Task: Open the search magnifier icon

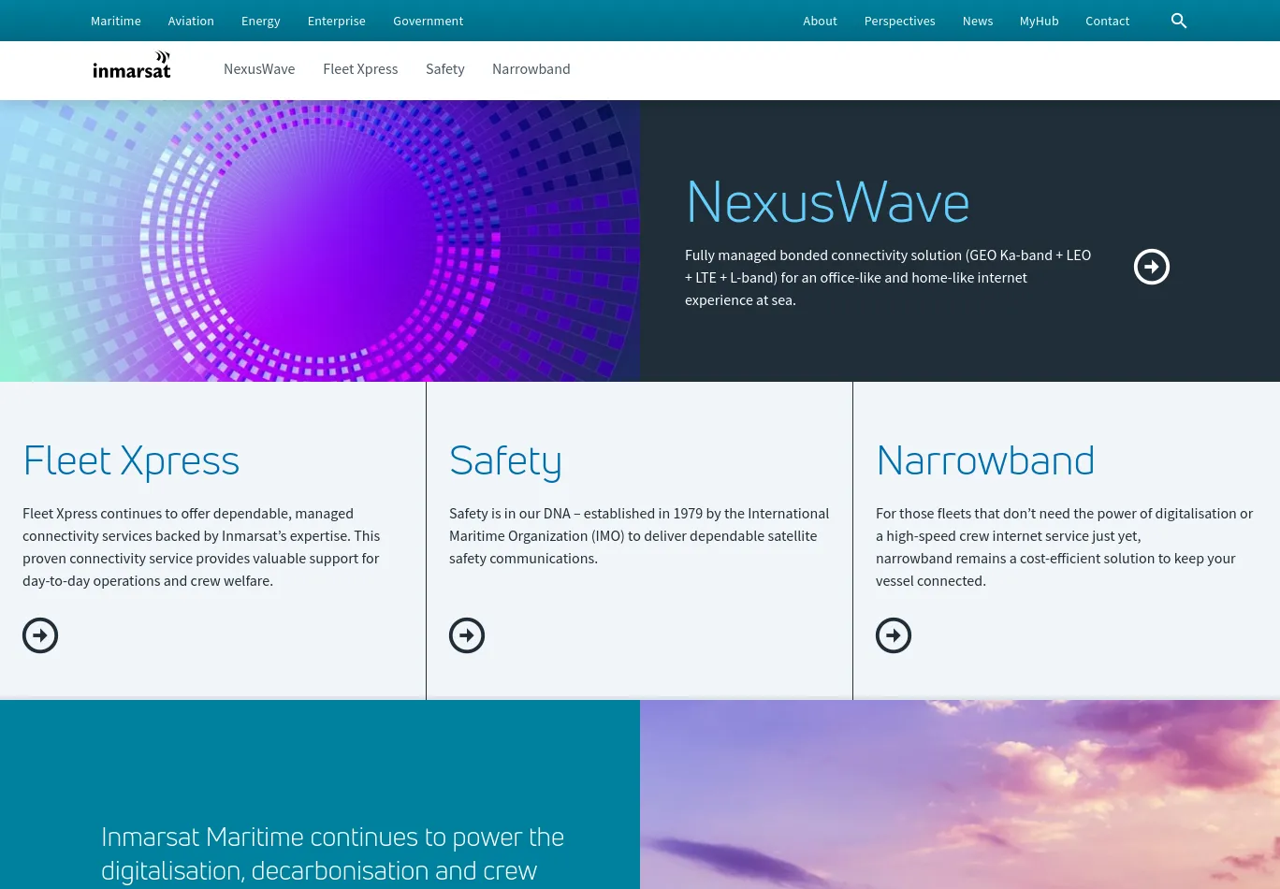Action: tap(1179, 21)
